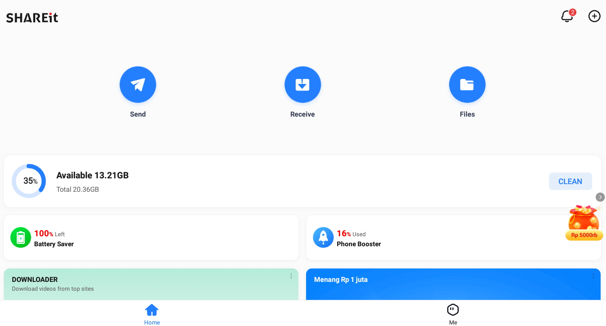Tap the Phone Booster text

359,244
